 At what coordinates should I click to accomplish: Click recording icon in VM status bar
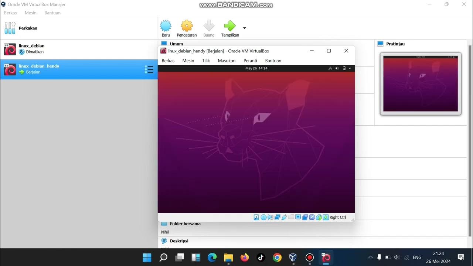pyautogui.click(x=305, y=217)
